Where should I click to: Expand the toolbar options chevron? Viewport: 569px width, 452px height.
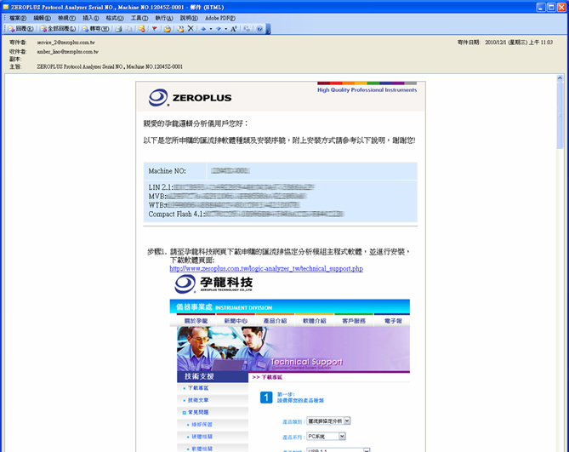[268, 29]
